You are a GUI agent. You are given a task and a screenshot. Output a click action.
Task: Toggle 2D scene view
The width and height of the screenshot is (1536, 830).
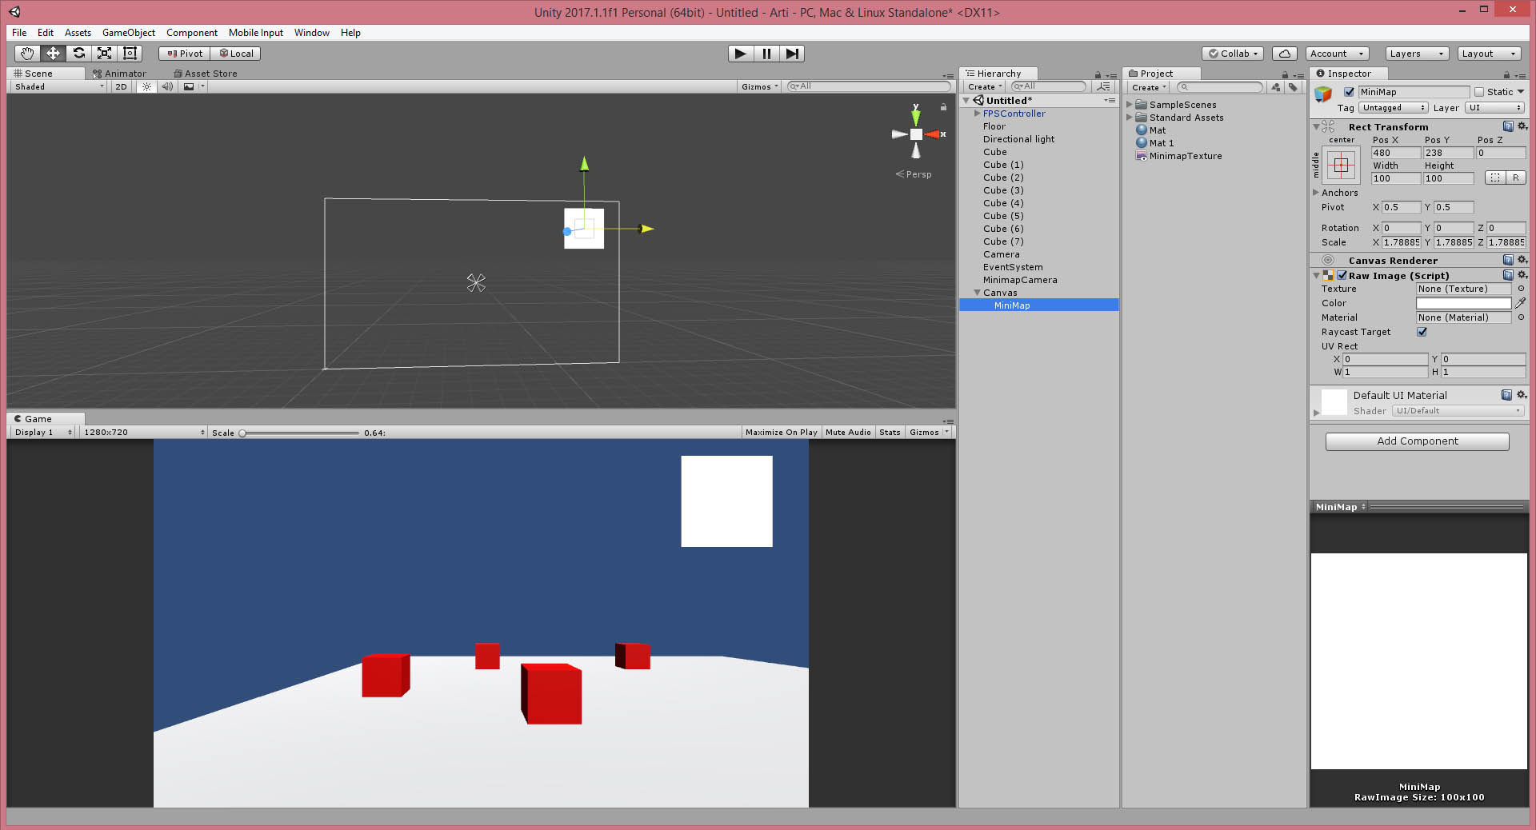121,86
